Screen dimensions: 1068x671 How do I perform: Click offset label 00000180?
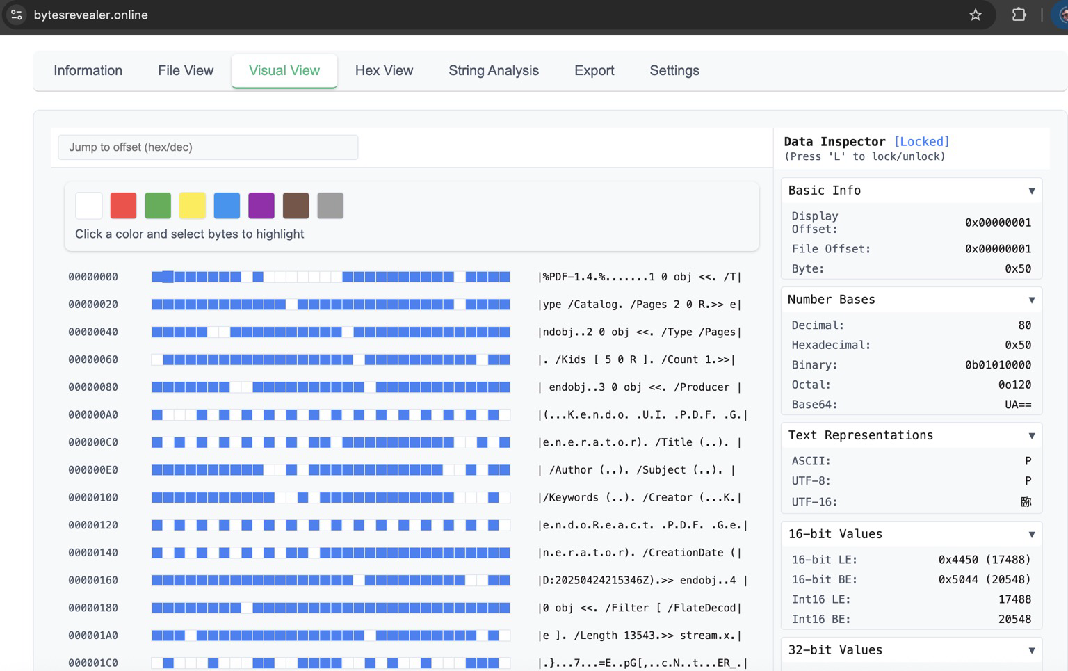point(93,608)
